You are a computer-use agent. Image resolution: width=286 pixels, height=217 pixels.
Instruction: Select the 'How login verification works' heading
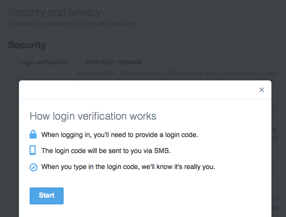[93, 116]
